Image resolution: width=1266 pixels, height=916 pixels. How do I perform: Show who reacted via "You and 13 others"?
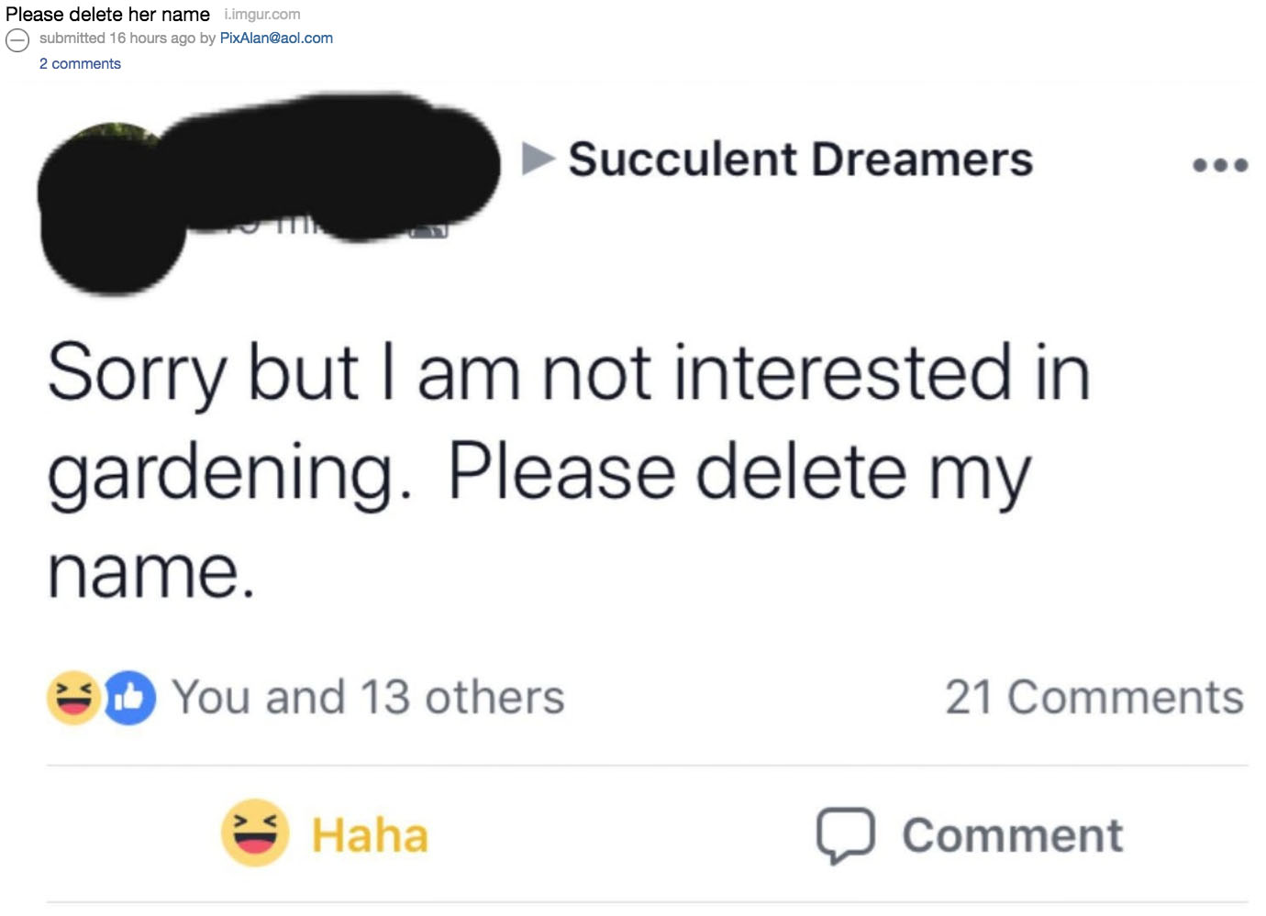coord(368,698)
